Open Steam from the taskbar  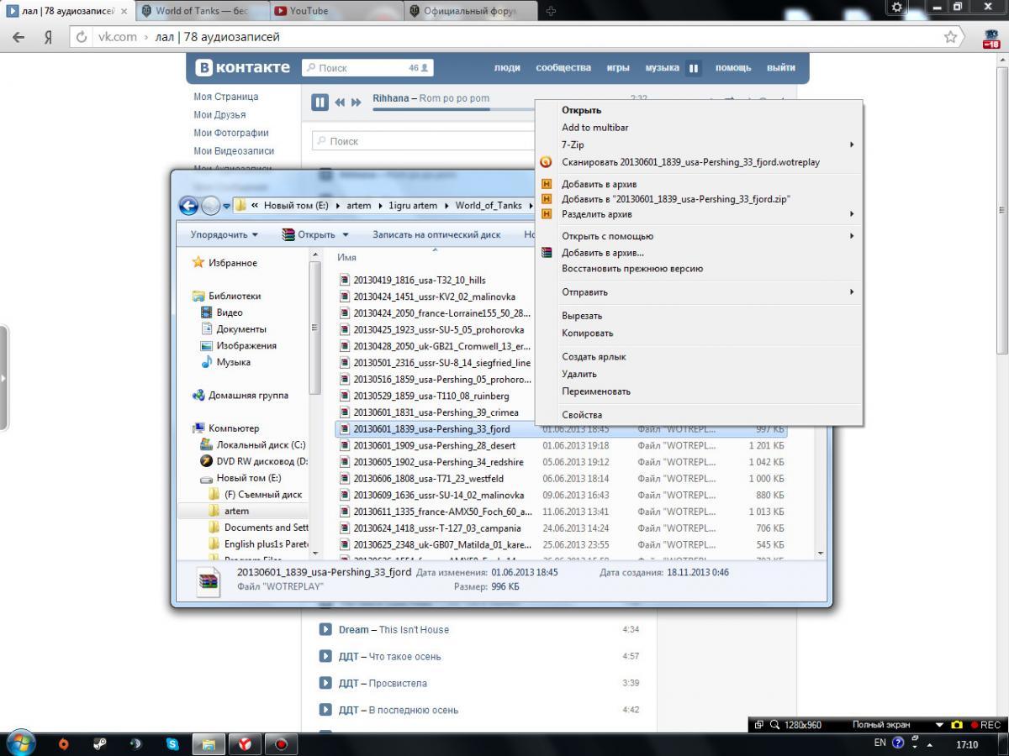(100, 744)
